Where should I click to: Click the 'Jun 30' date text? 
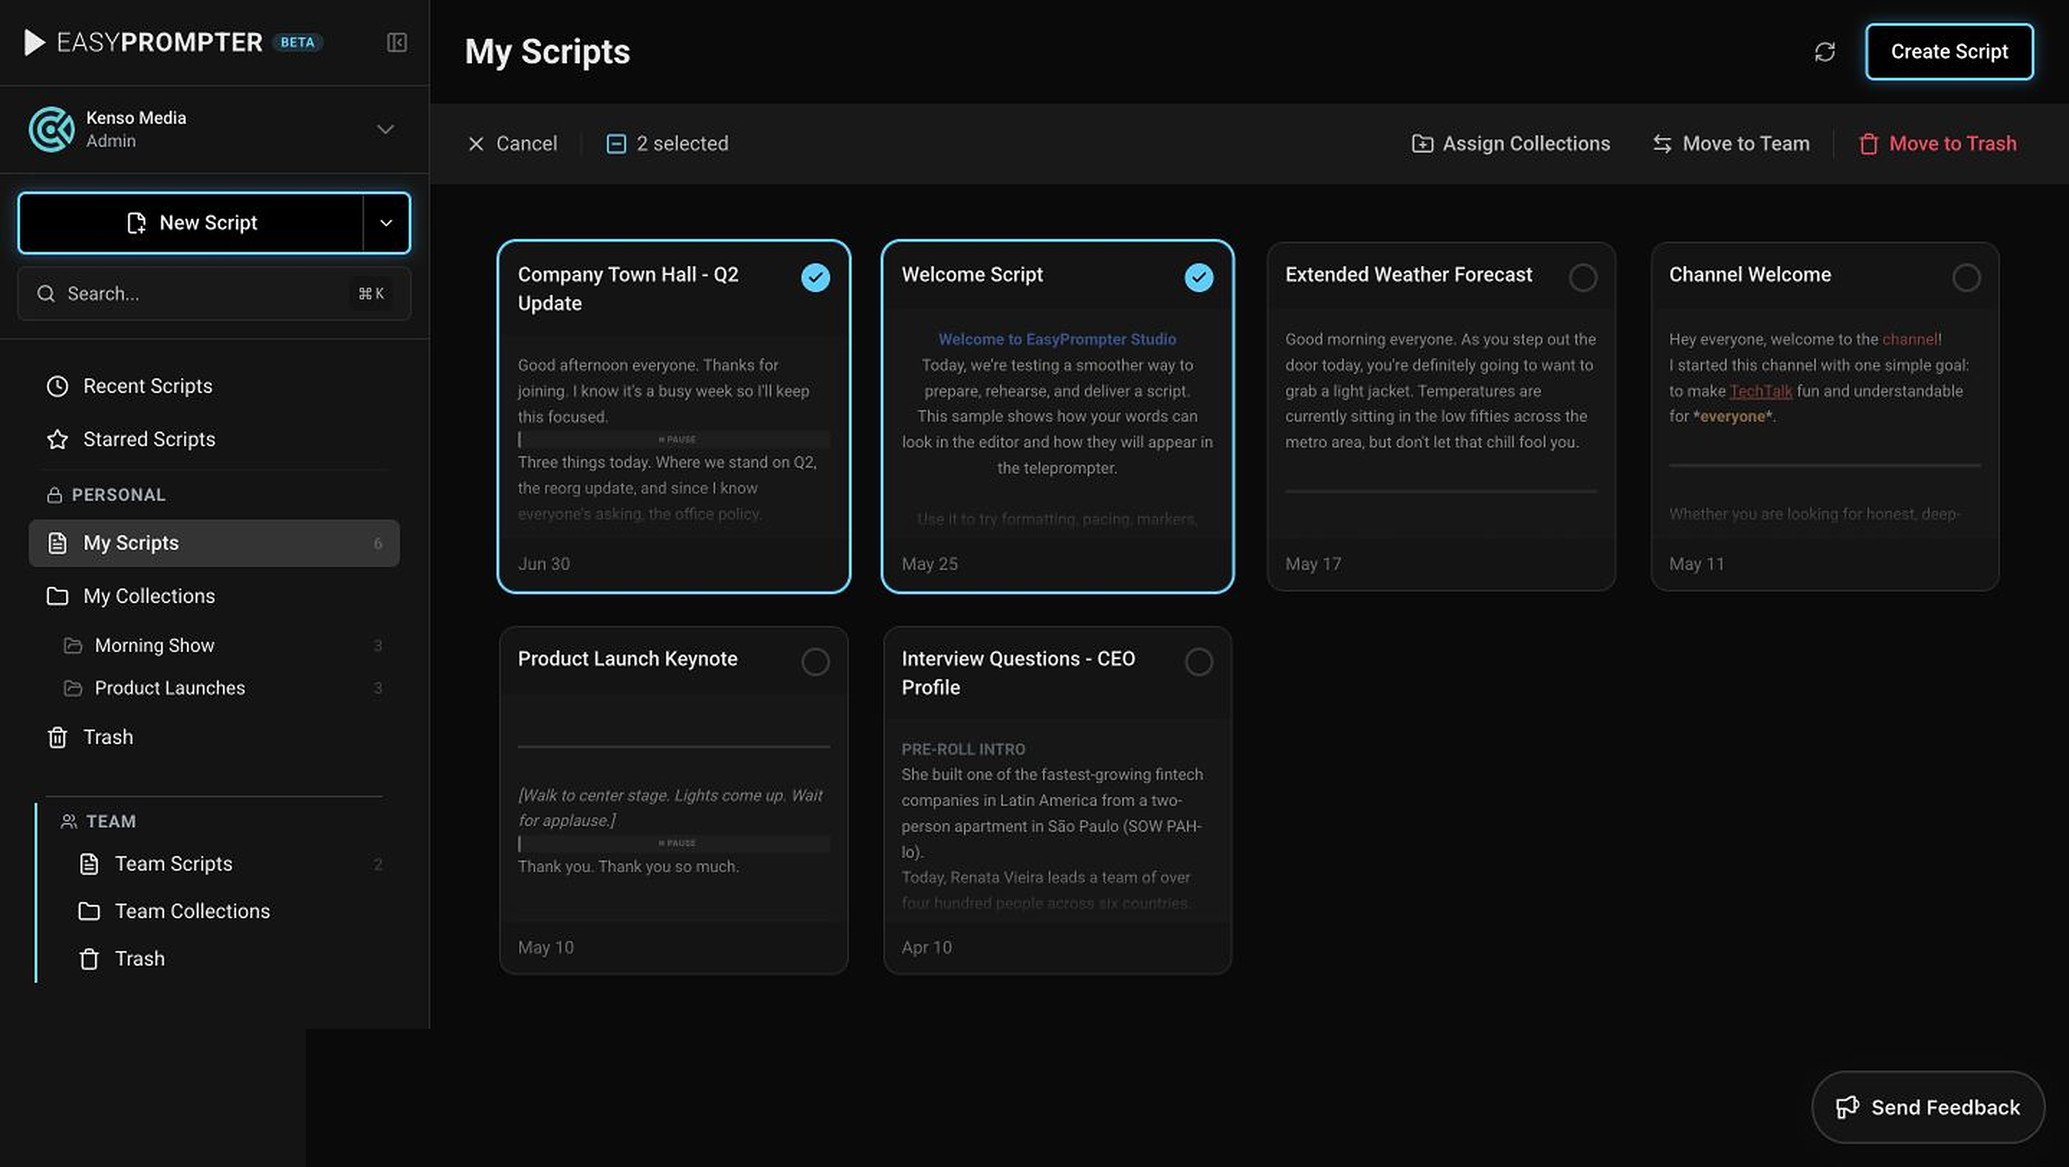tap(544, 564)
